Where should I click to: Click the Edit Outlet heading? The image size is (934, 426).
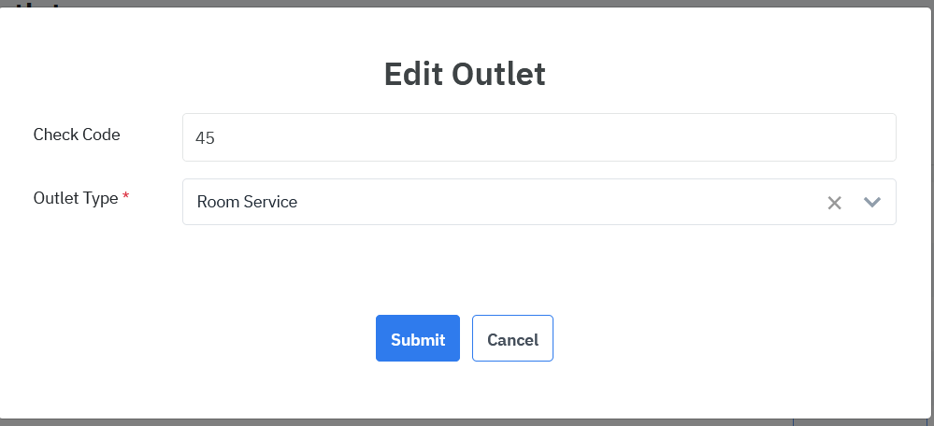pos(465,74)
